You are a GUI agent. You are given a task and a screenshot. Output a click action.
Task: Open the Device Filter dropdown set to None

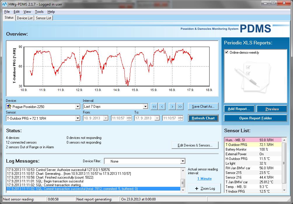coord(183,161)
